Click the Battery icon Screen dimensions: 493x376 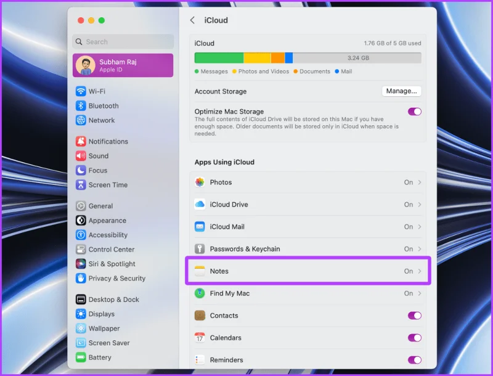[x=81, y=357]
